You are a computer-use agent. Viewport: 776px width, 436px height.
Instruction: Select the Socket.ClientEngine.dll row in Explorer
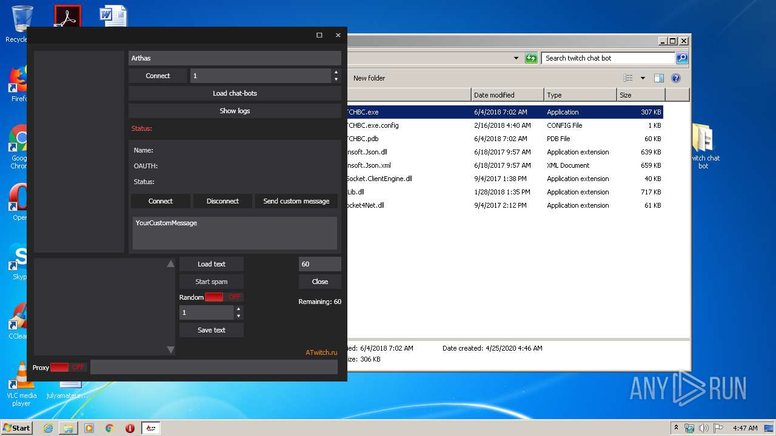pos(504,179)
